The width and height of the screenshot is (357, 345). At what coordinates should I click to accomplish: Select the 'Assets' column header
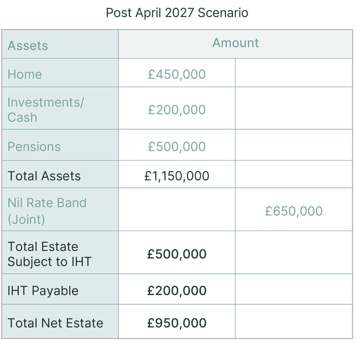click(28, 46)
